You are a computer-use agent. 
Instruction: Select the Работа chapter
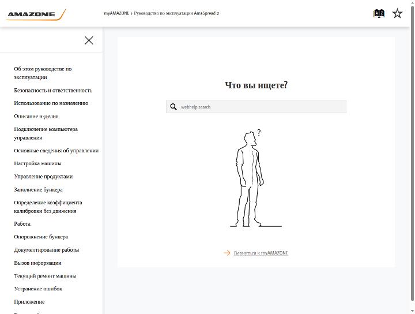coord(22,223)
